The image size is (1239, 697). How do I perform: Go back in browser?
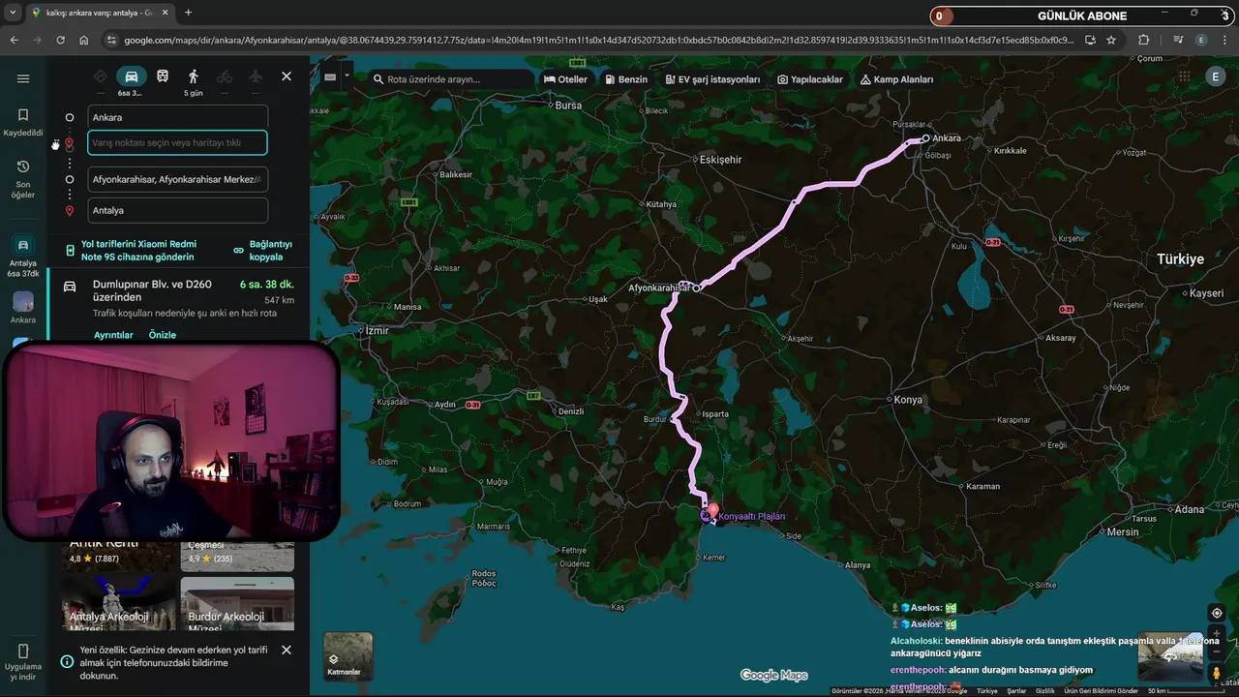point(14,40)
